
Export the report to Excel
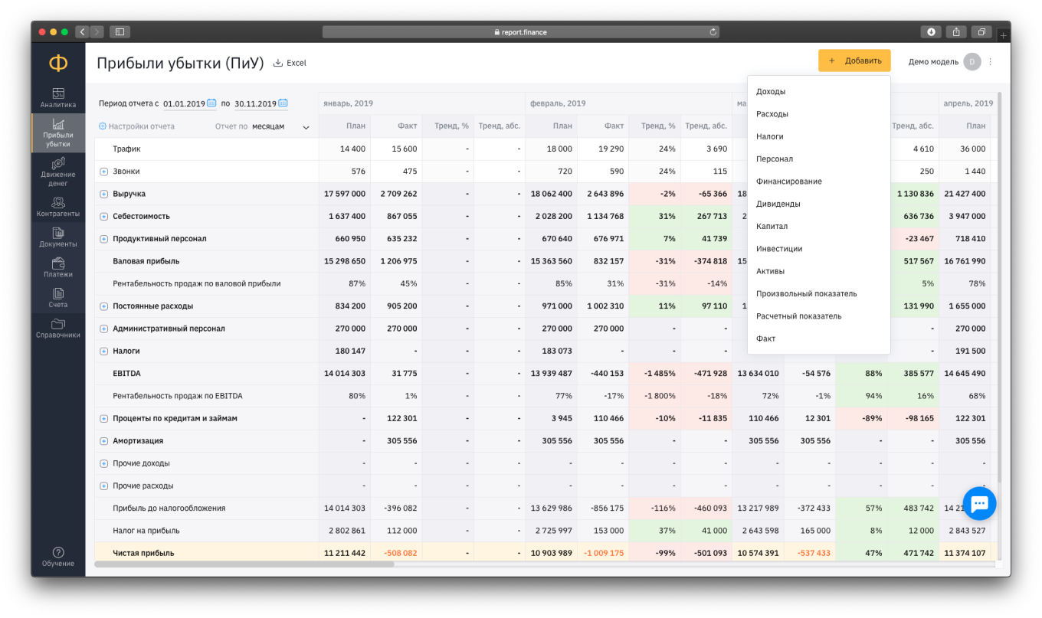[x=290, y=63]
